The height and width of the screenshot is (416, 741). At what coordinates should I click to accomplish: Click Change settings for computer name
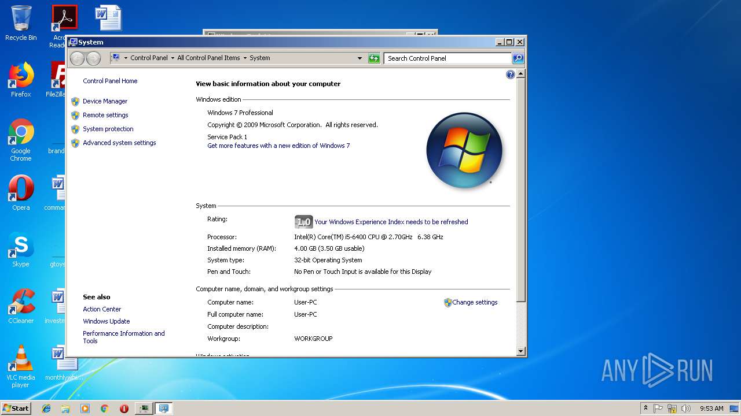[475, 302]
